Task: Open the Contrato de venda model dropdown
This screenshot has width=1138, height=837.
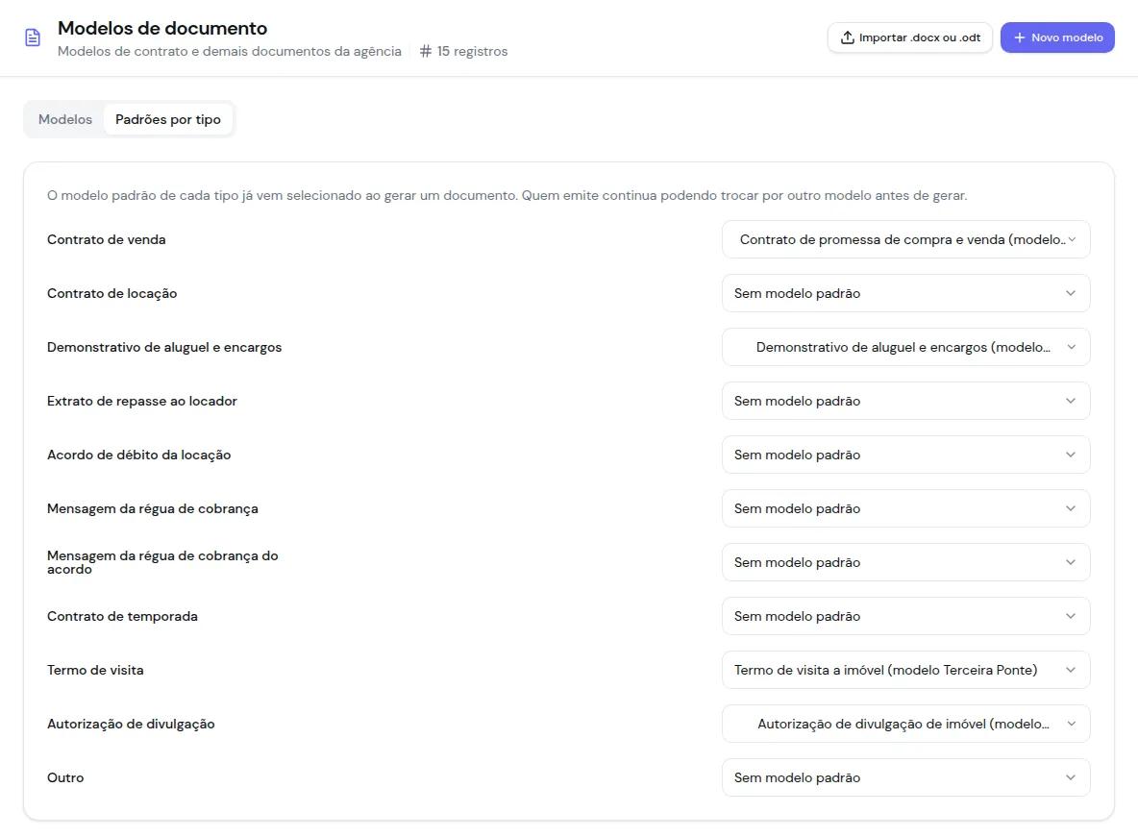Action: click(x=905, y=239)
